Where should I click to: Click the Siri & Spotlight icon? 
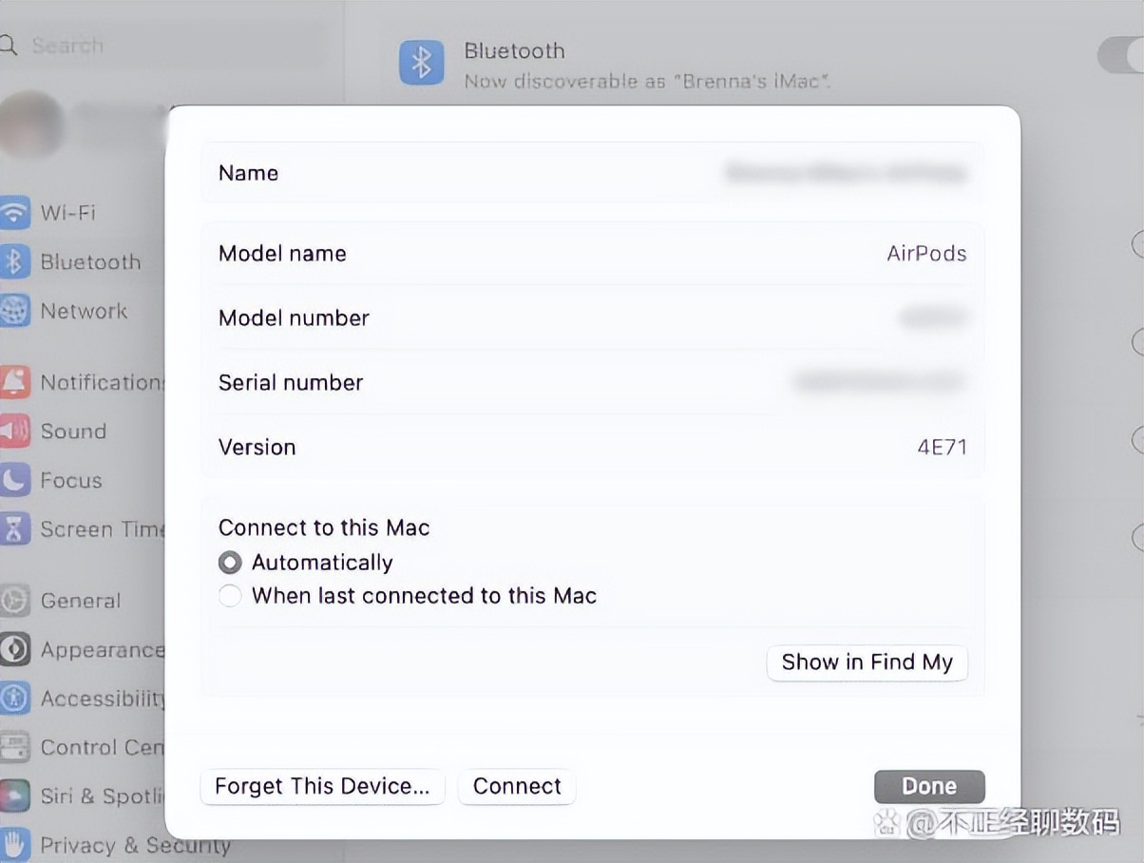click(x=13, y=796)
